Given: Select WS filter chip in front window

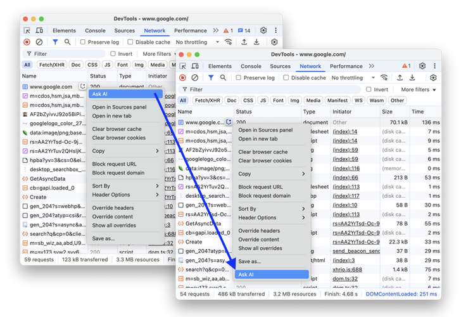Looking at the screenshot, I should 358,100.
